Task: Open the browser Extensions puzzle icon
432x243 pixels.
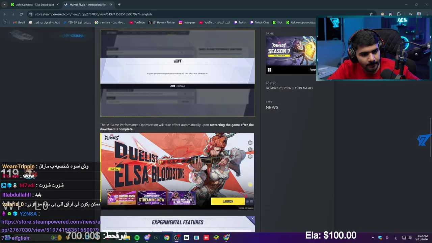Action: 399,14
